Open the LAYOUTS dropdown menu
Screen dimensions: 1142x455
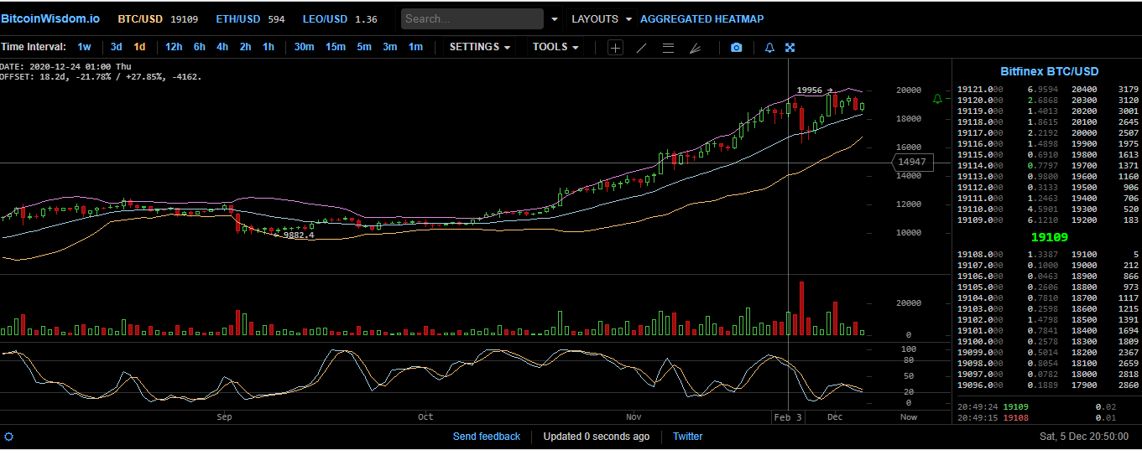click(x=602, y=18)
